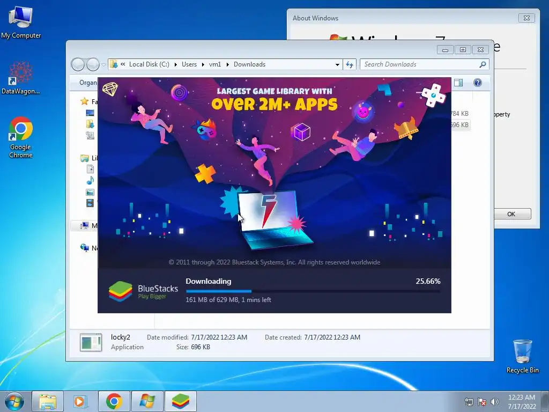Image resolution: width=549 pixels, height=412 pixels.
Task: Launch Google Chrome from desktop icon
Action: [21, 137]
